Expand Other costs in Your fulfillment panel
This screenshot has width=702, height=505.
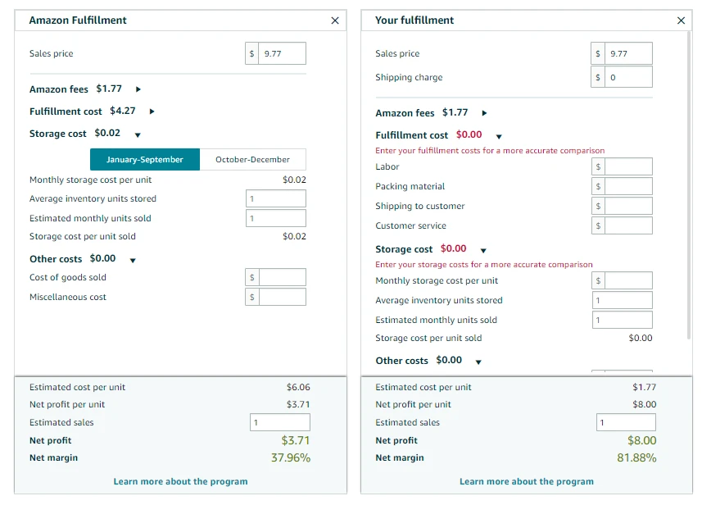click(478, 360)
